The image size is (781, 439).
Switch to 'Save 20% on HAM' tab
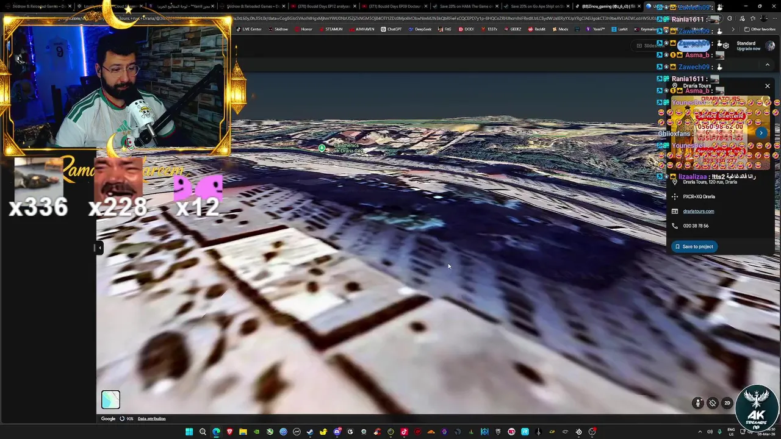465,6
